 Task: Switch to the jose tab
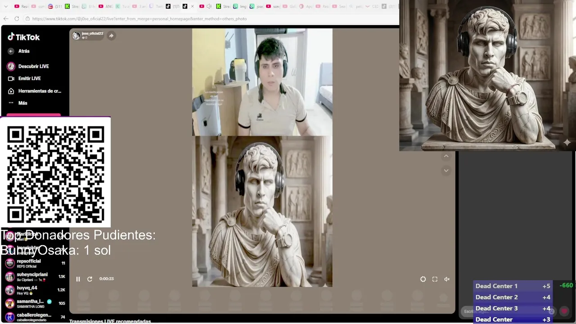[256, 6]
